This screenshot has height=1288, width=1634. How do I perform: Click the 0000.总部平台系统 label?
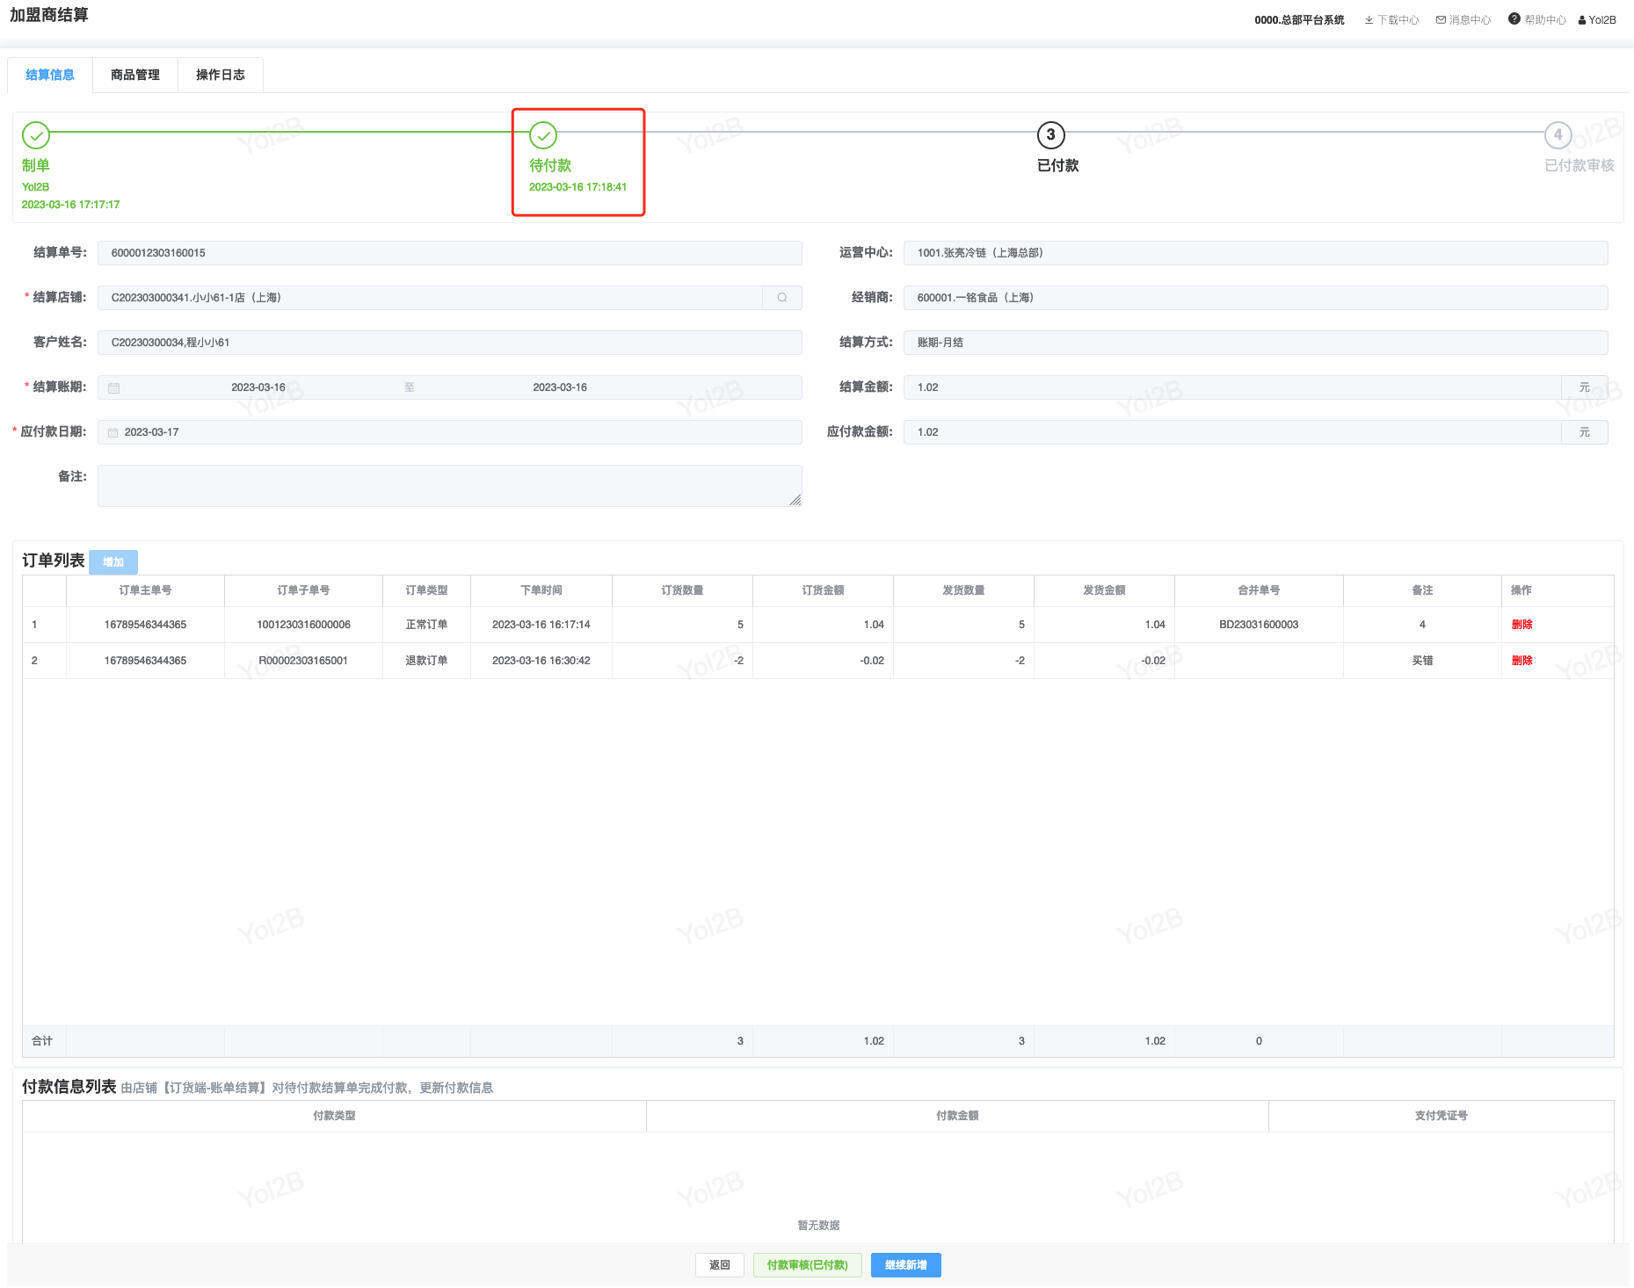point(1299,20)
